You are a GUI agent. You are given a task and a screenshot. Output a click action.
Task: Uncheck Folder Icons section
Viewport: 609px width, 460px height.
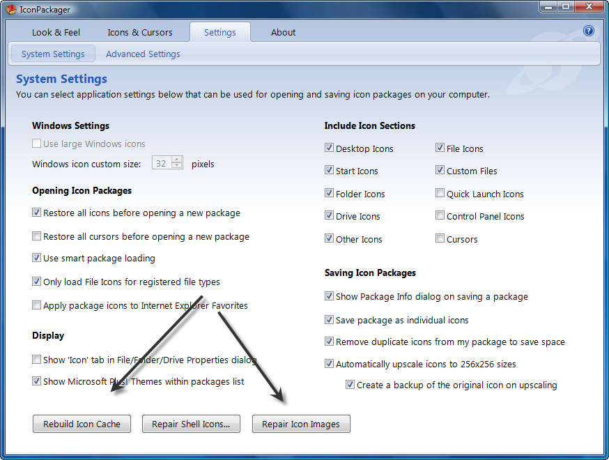click(329, 193)
